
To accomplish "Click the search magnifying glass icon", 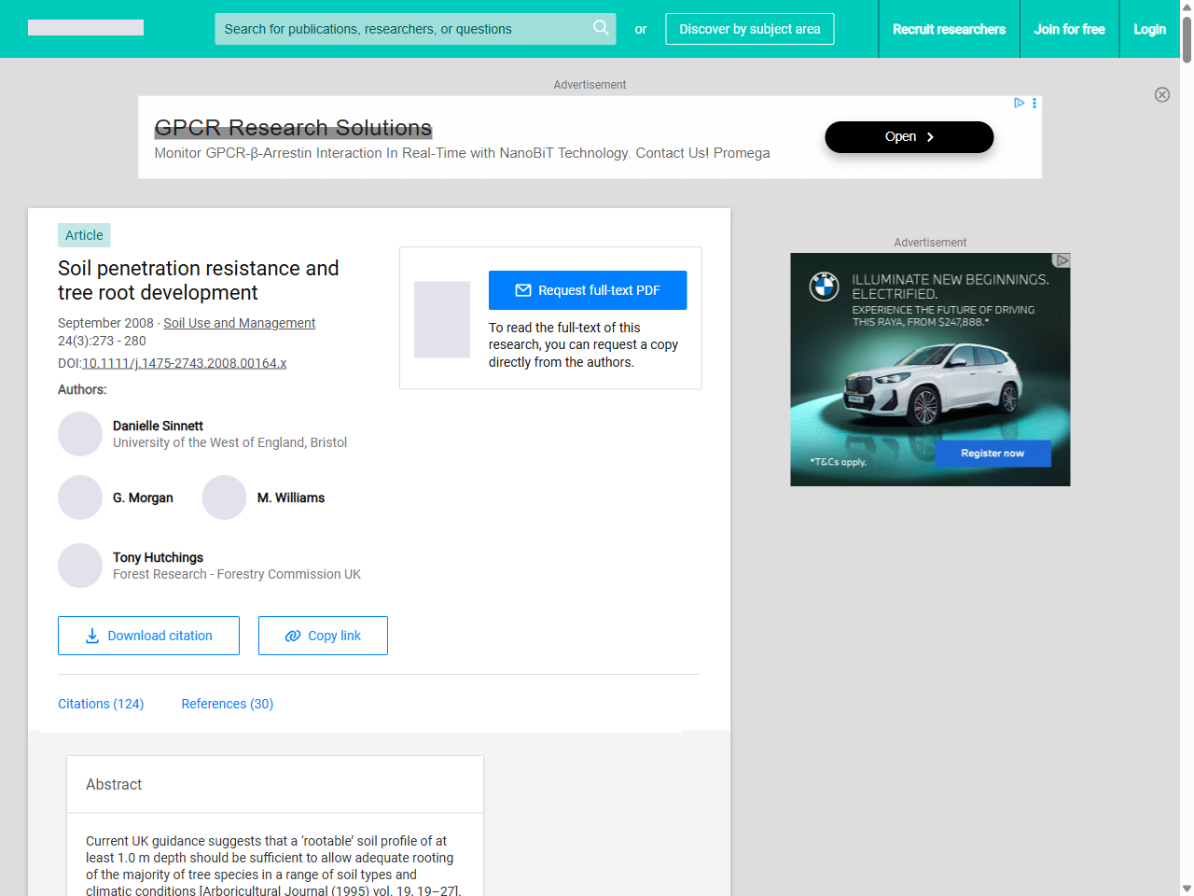I will pyautogui.click(x=601, y=28).
